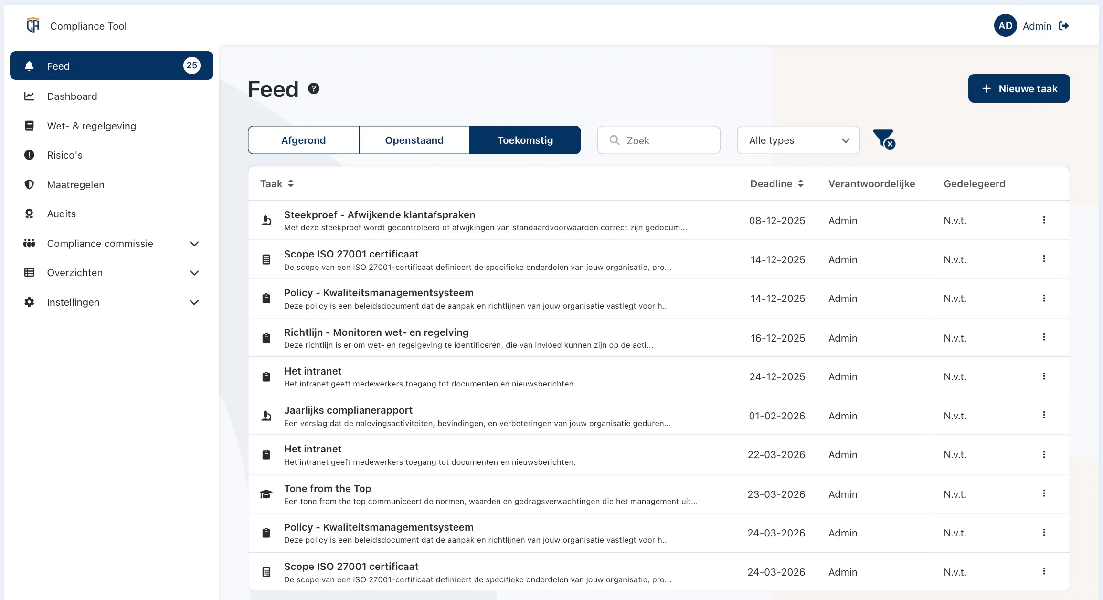The height and width of the screenshot is (600, 1103).
Task: Open three-dot menu for Tone from the Top
Action: pyautogui.click(x=1044, y=493)
